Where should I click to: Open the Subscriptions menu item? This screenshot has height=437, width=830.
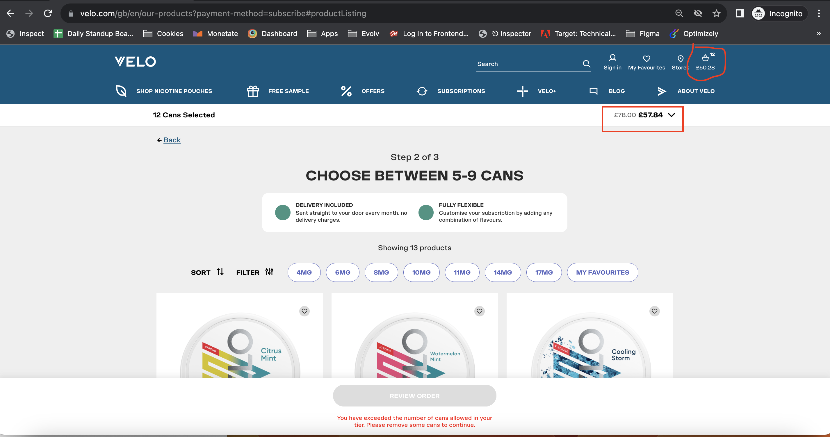[461, 91]
